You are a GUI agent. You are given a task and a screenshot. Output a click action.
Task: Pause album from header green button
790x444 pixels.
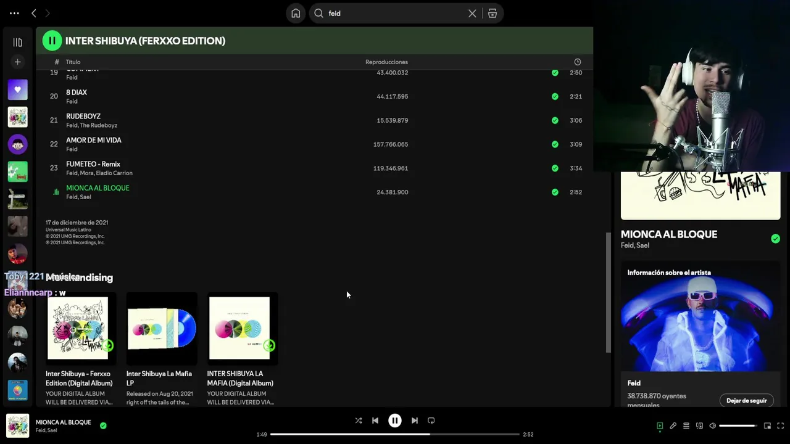pyautogui.click(x=52, y=41)
